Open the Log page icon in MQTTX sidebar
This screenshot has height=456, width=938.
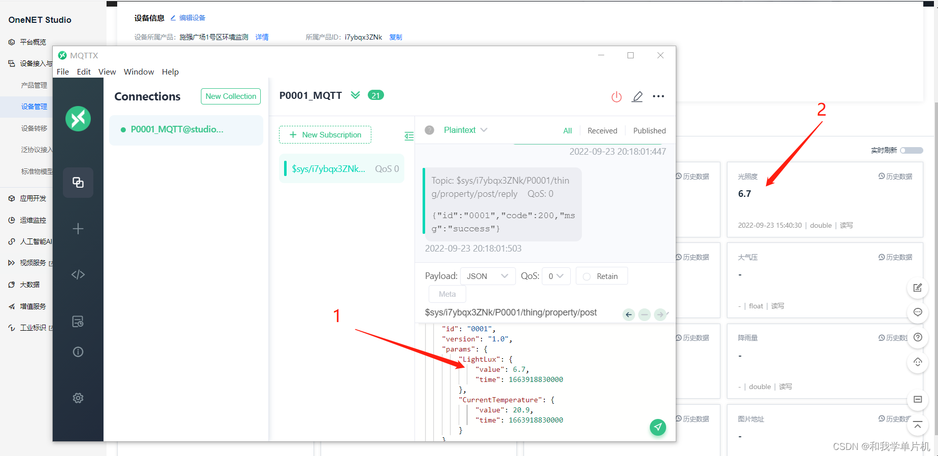click(78, 322)
